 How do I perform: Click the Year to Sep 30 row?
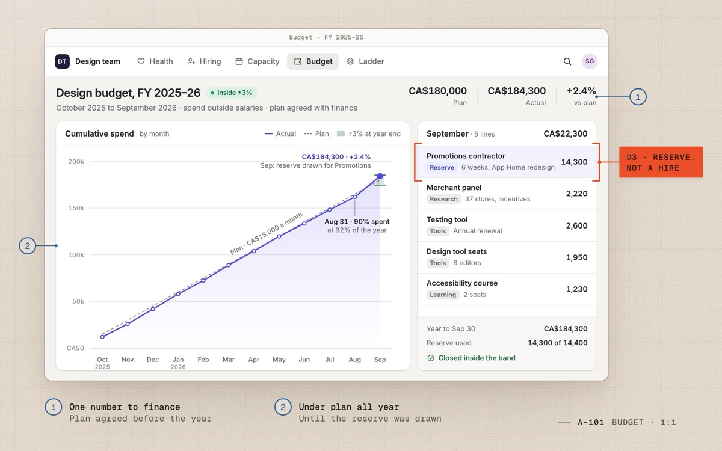(507, 329)
